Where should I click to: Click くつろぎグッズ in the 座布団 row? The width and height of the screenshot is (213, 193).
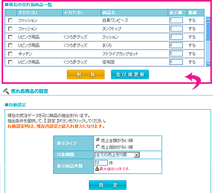[x=75, y=62]
